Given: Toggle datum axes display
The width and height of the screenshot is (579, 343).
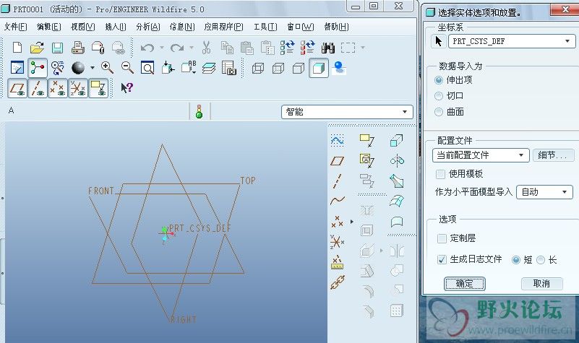Looking at the screenshot, I should (38, 89).
